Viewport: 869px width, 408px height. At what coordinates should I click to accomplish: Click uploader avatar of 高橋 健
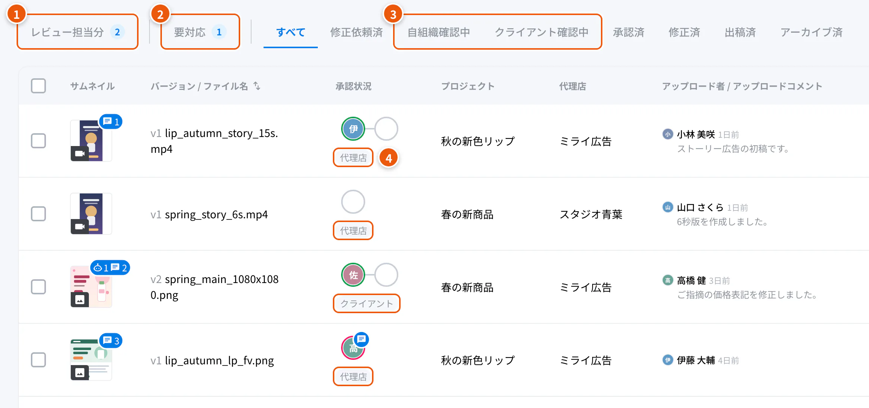click(x=668, y=280)
